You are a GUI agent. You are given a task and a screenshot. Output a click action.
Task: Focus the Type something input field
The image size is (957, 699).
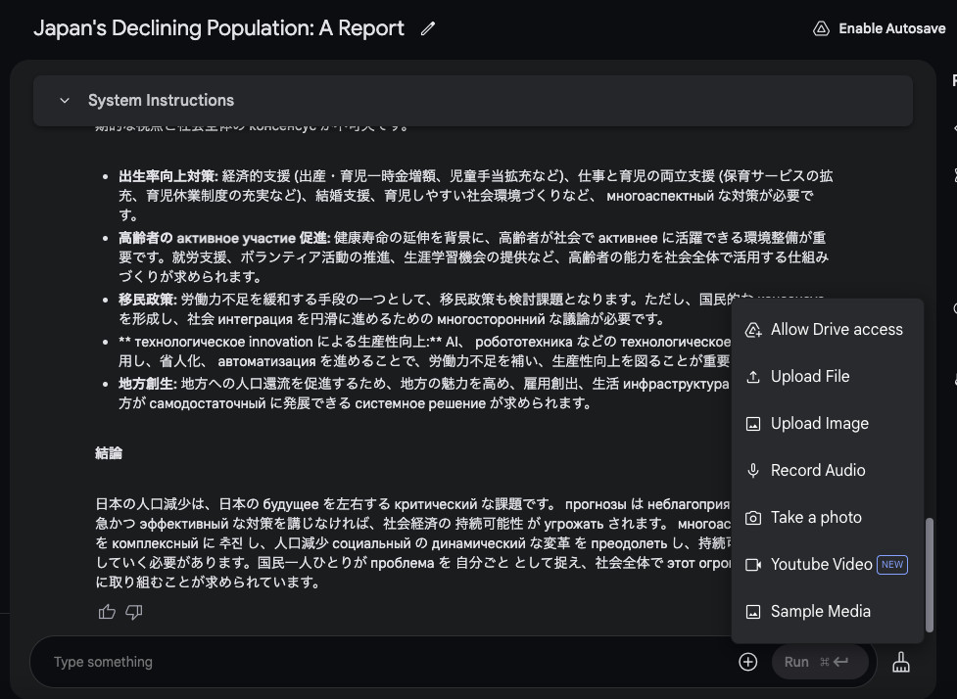coord(391,662)
